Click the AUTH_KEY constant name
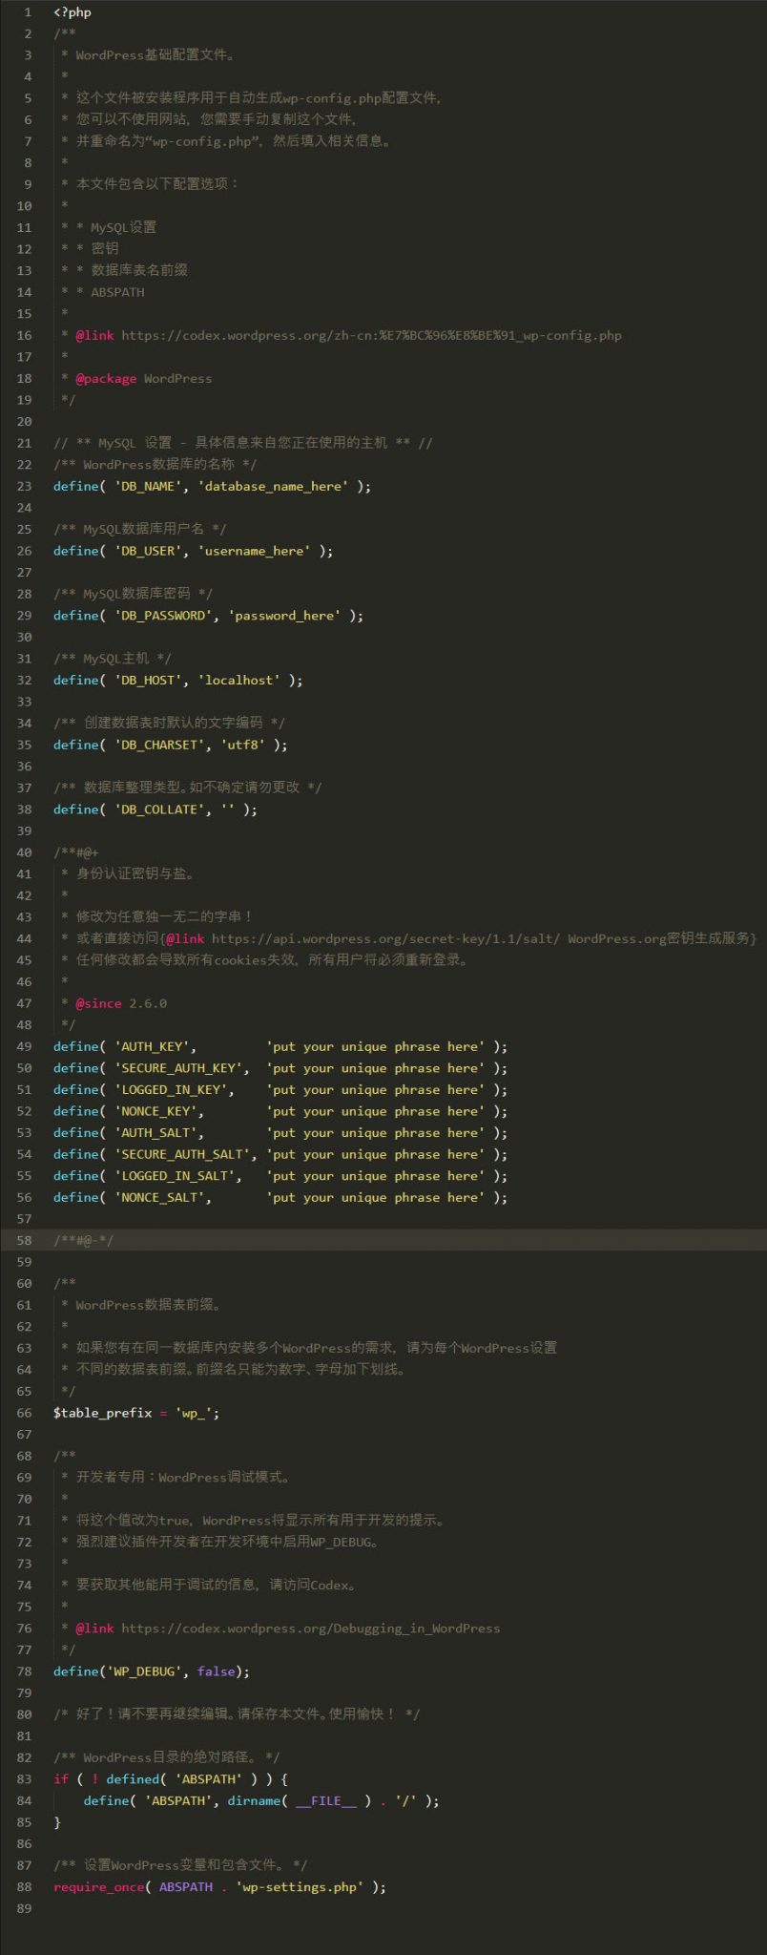The height and width of the screenshot is (1955, 767). coord(155,1046)
